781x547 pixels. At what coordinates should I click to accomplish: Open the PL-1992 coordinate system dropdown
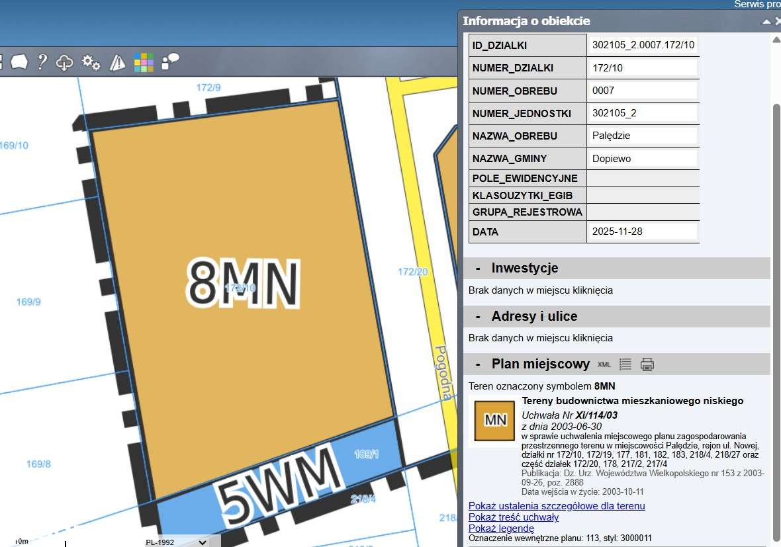(176, 542)
